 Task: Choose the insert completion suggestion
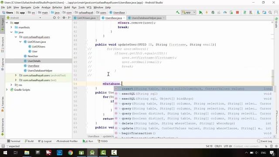click(x=193, y=89)
